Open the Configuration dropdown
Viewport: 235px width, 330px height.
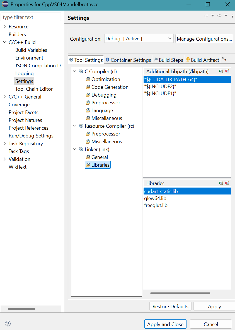point(139,39)
